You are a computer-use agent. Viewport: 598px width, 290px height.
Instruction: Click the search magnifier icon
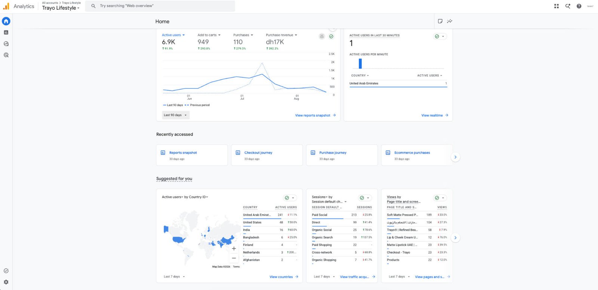93,6
